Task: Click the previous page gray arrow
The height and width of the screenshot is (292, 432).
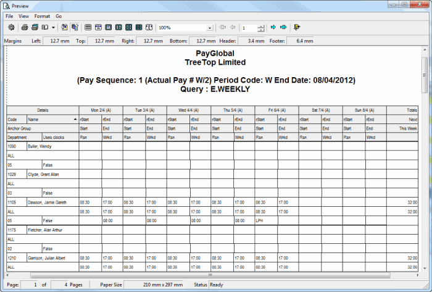Action: point(233,28)
